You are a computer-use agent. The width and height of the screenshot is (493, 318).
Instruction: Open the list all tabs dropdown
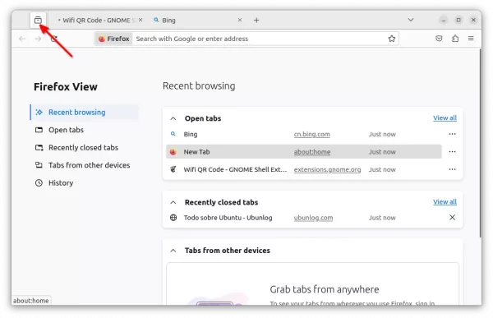coord(411,20)
